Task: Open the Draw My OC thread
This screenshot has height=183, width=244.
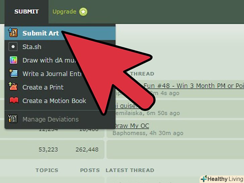Action: click(x=131, y=126)
